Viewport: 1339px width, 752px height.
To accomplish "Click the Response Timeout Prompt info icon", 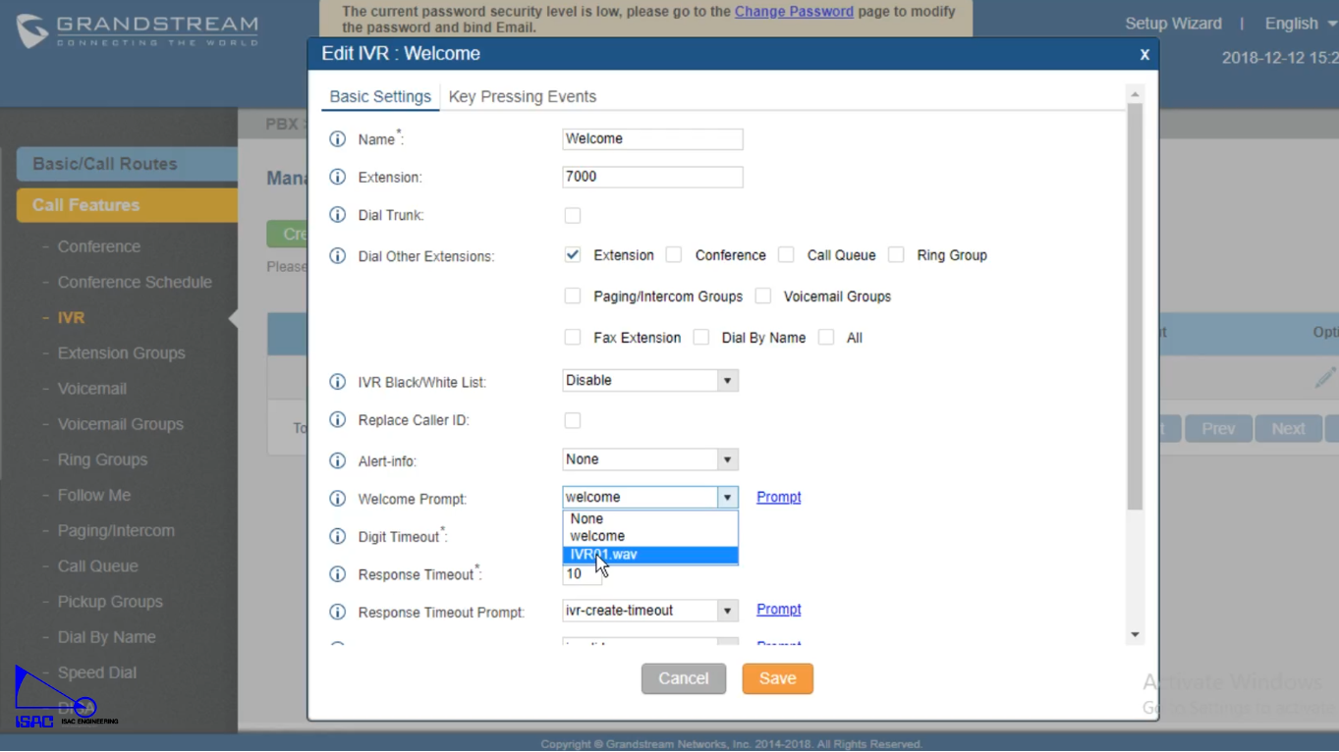I will (337, 612).
